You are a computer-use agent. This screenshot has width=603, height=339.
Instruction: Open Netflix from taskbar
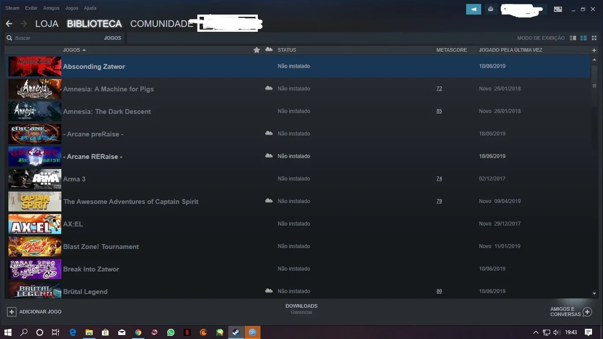coord(187,332)
